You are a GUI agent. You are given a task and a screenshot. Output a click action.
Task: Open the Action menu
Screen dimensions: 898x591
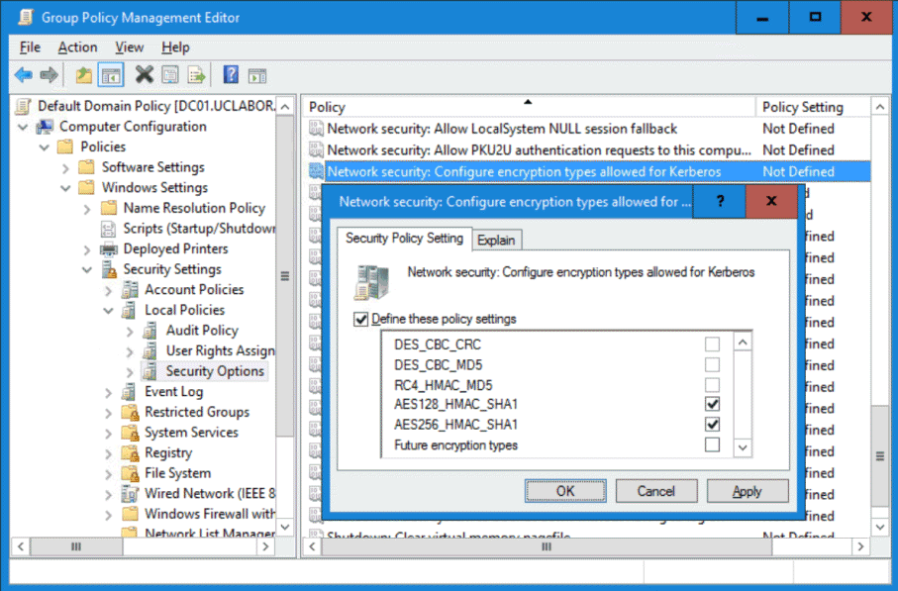point(77,48)
